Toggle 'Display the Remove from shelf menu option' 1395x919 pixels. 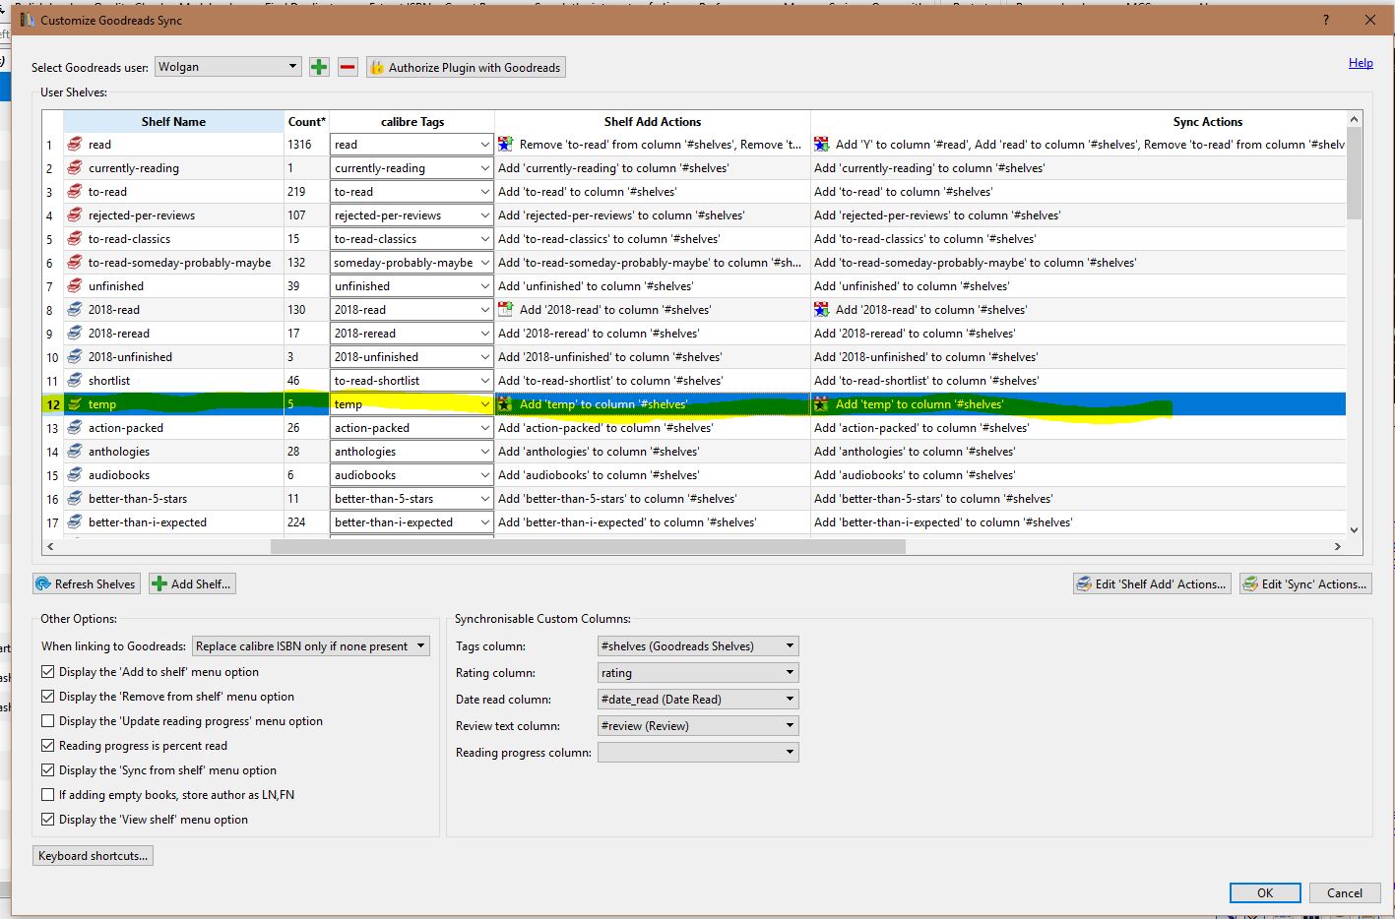tap(48, 697)
